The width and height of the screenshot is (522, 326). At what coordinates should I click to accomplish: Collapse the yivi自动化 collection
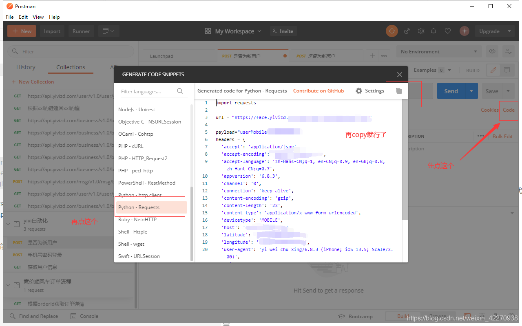[9, 224]
